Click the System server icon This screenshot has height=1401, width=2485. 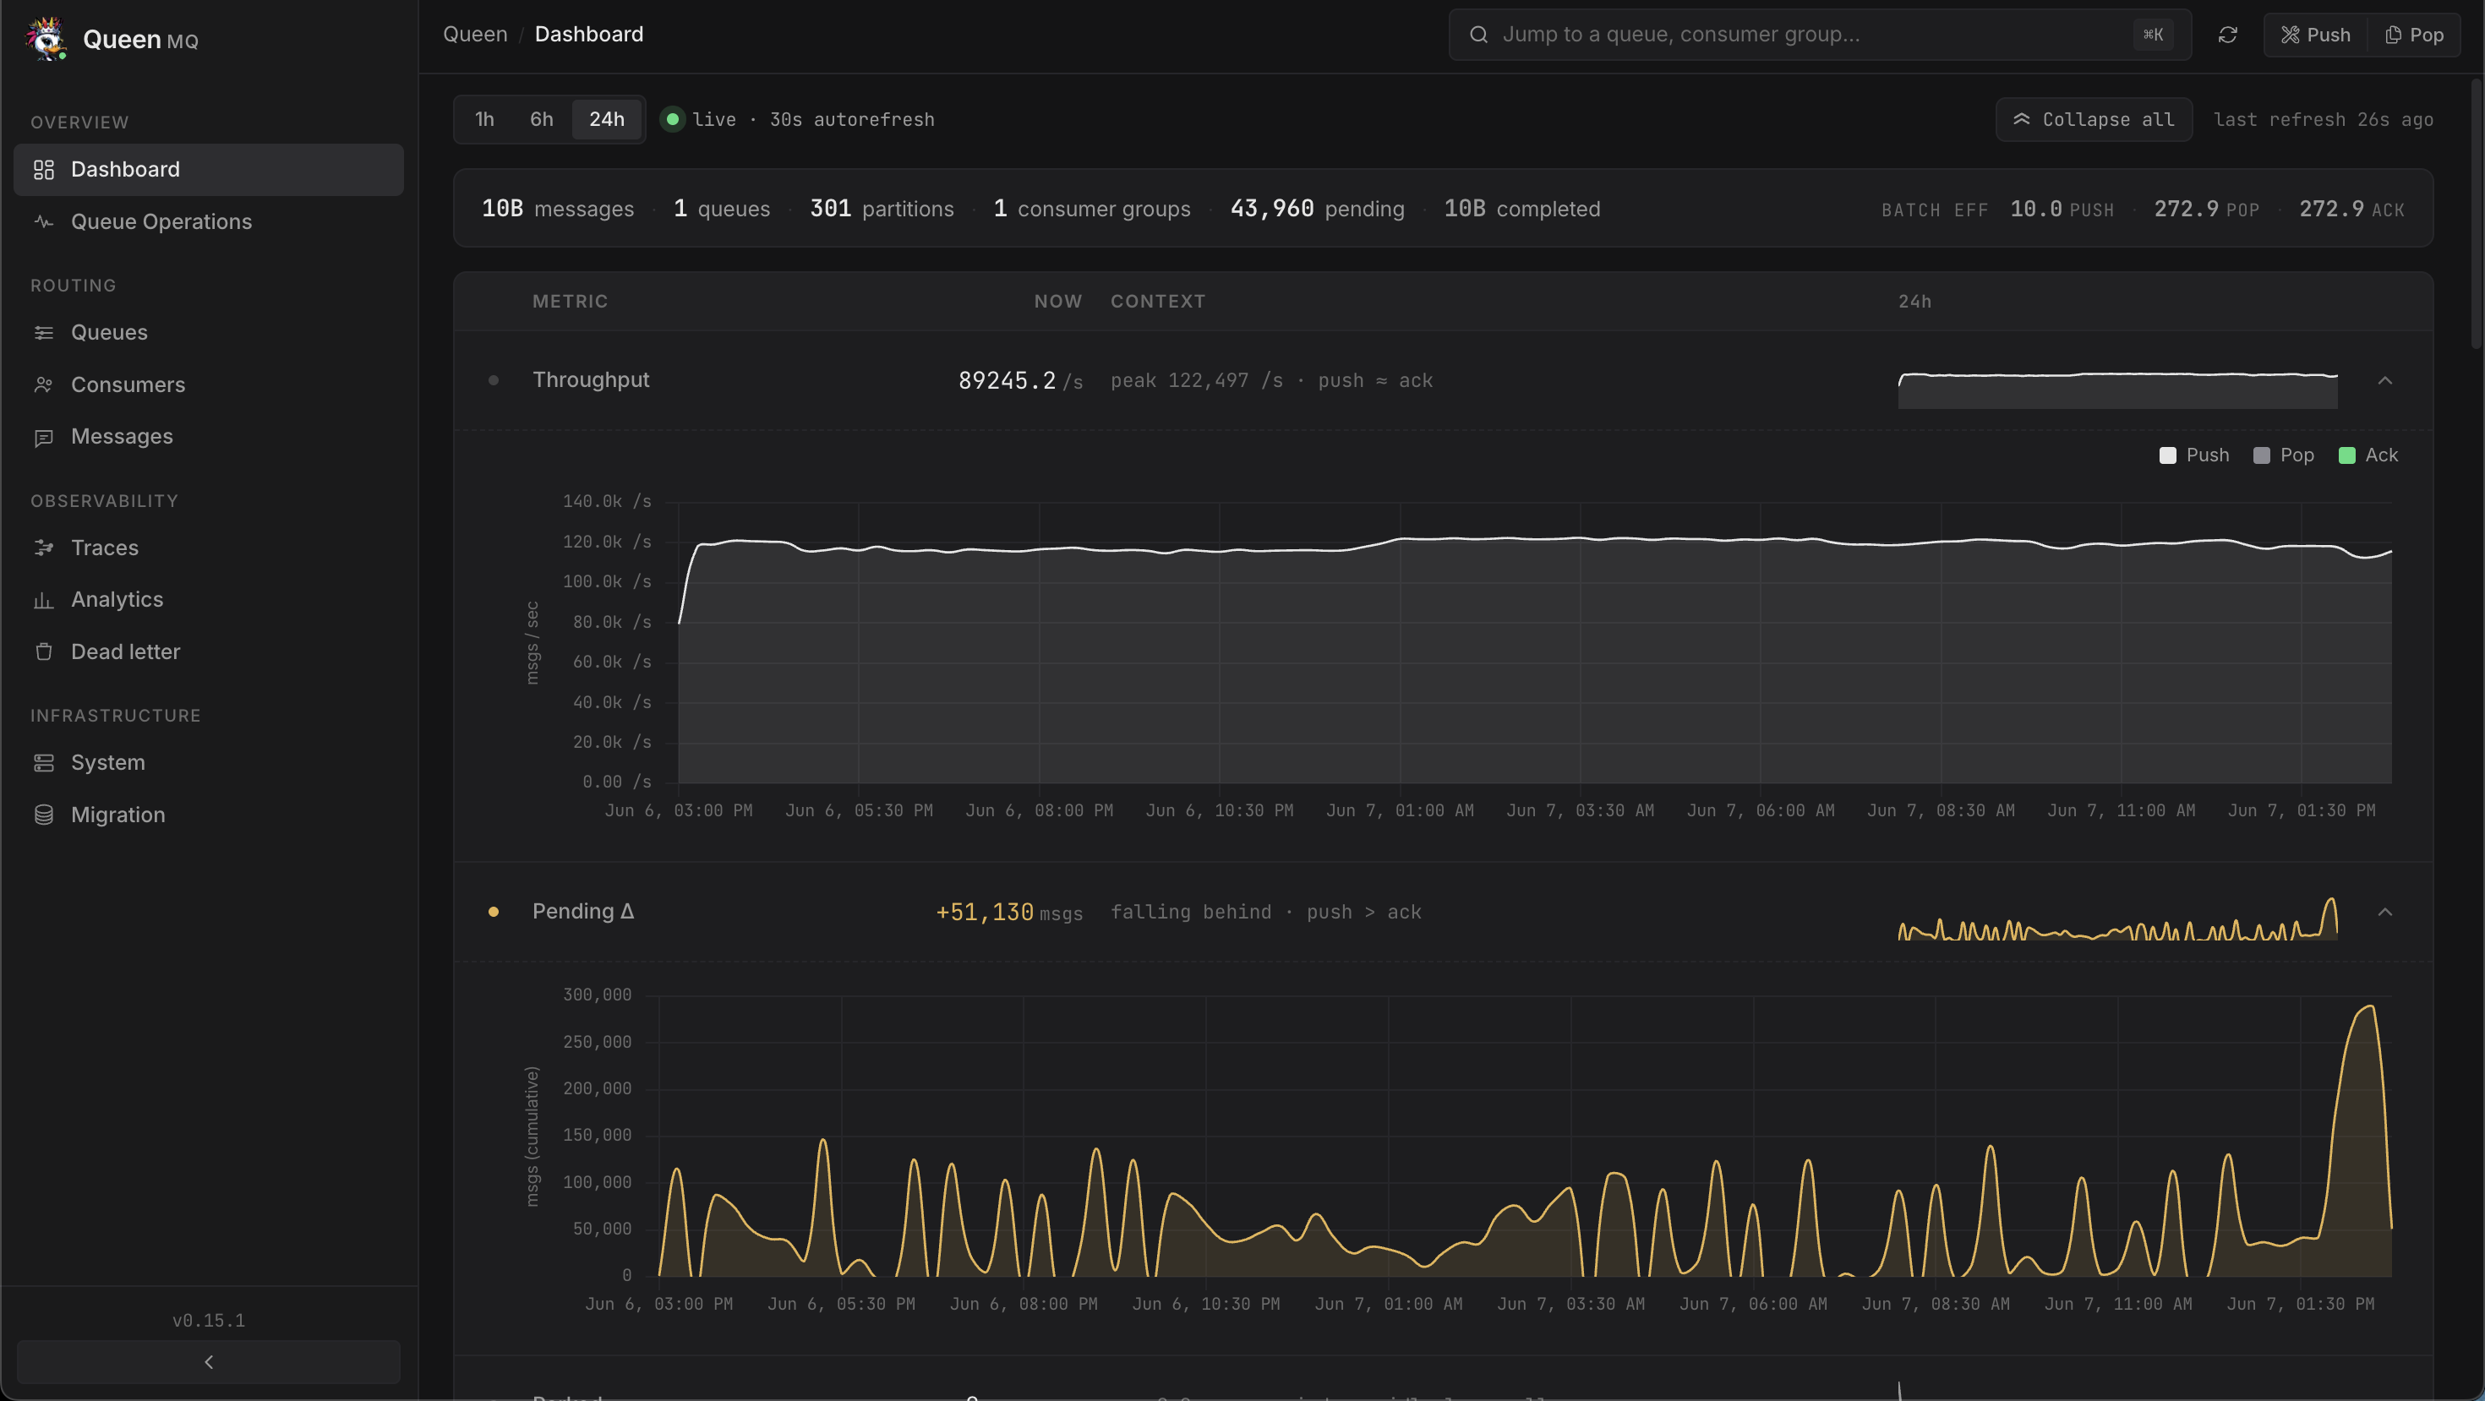[x=43, y=763]
